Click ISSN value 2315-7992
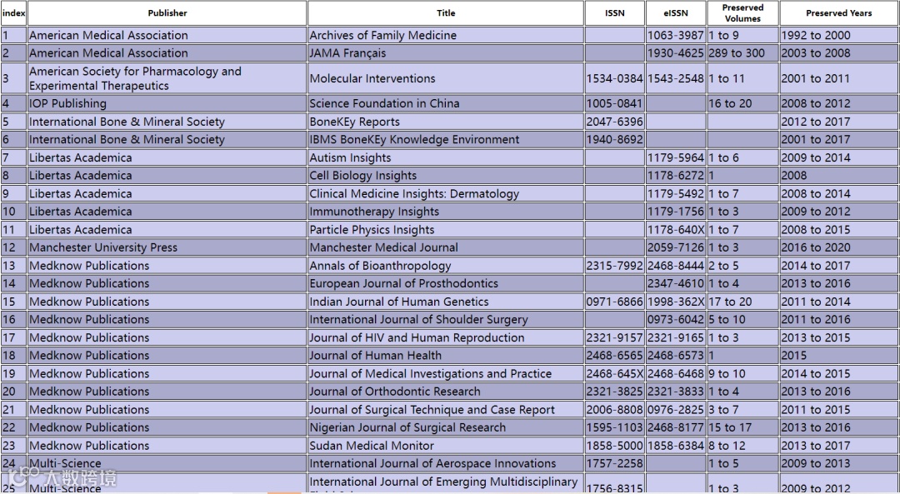This screenshot has height=494, width=900. [x=615, y=266]
